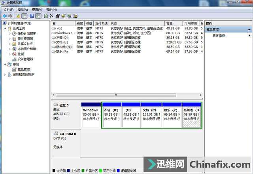This screenshot has width=253, height=174.
Task: Click the Forward arrow in toolbar
Action: (10, 16)
